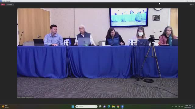This screenshot has height=109, width=195.
Task: Open Task View from the taskbar
Action: 100,107
